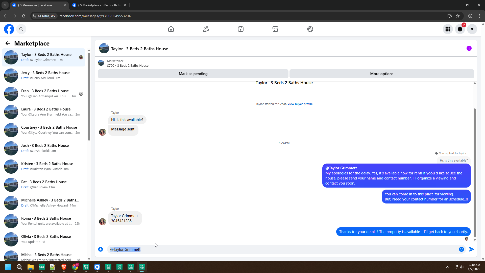Click the browser back arrow
The width and height of the screenshot is (485, 273).
coord(6,16)
